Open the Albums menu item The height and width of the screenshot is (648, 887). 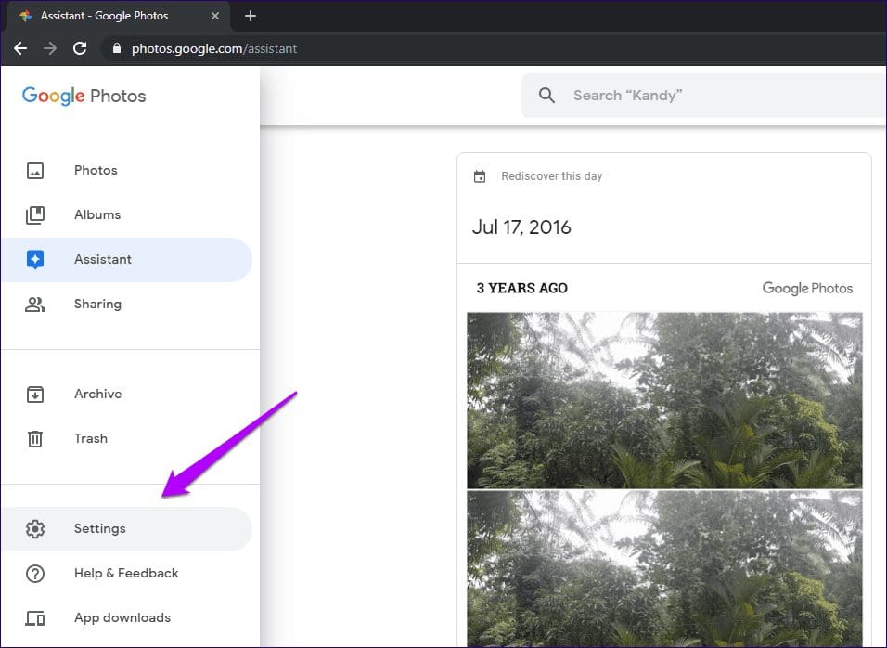click(127, 215)
